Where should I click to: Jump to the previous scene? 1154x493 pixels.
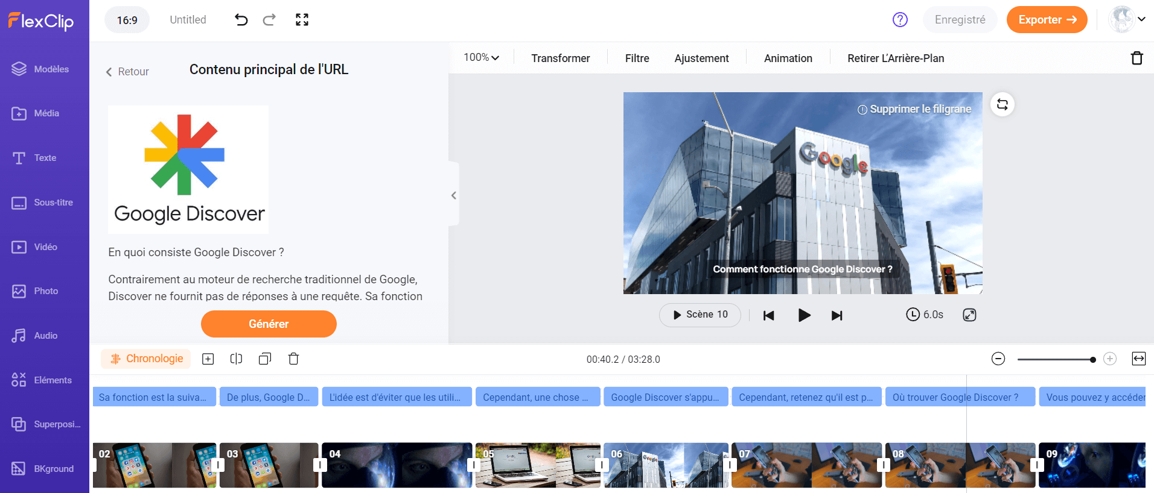pos(768,315)
